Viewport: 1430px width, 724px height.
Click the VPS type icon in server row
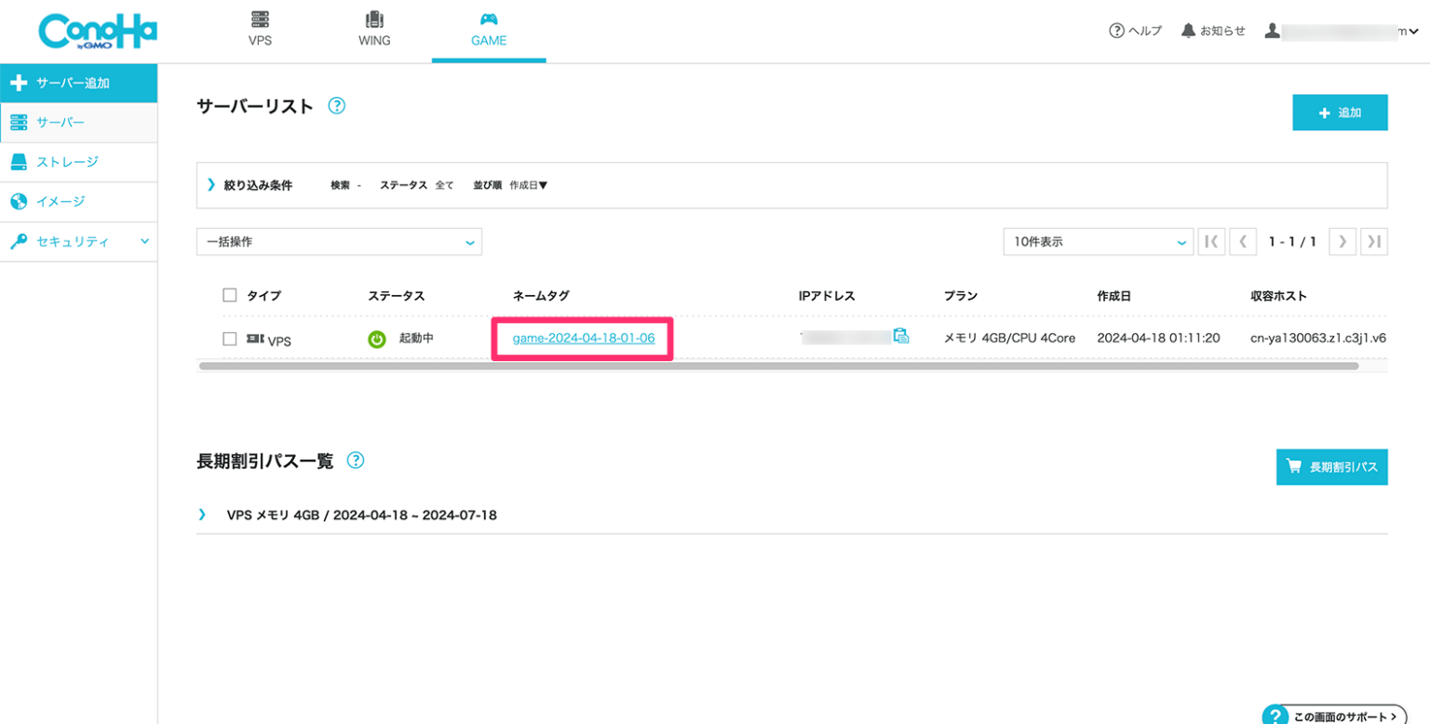(x=254, y=340)
